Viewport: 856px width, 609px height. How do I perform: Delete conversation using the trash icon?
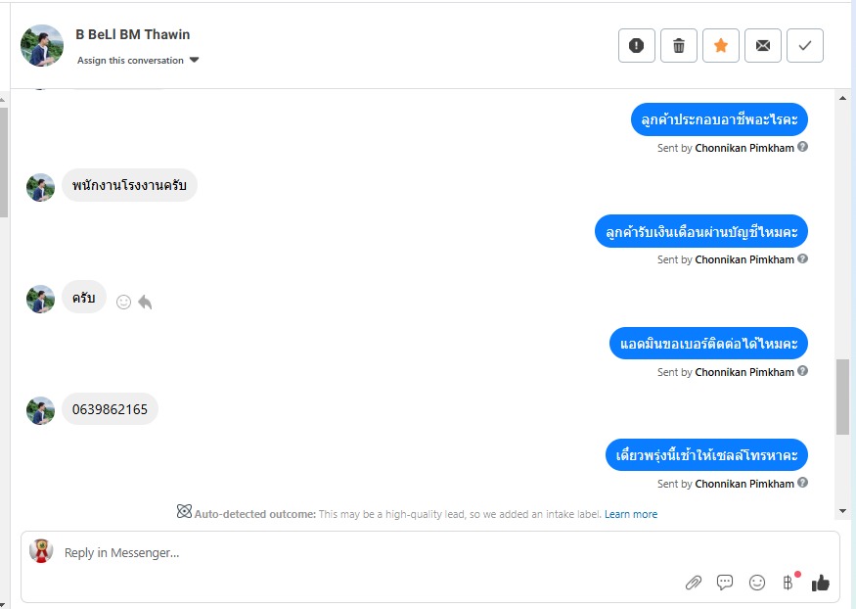click(x=679, y=46)
